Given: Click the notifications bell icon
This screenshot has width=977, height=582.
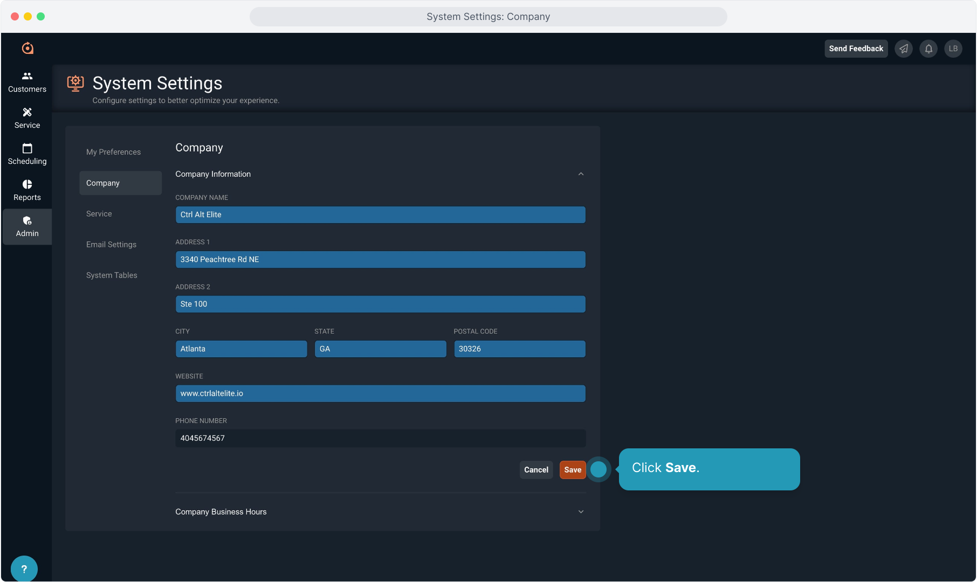Looking at the screenshot, I should click(x=928, y=48).
